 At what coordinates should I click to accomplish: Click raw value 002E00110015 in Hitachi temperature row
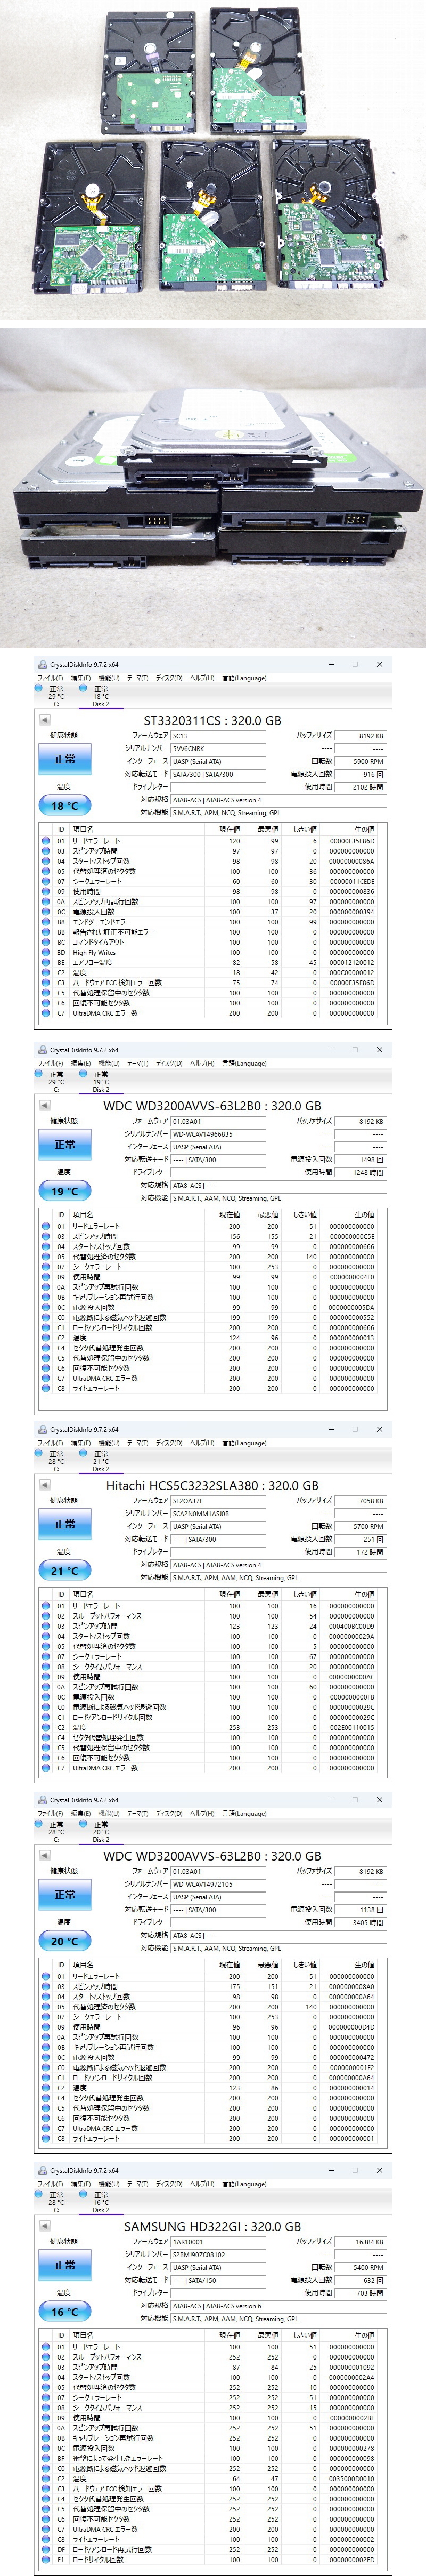[352, 1727]
